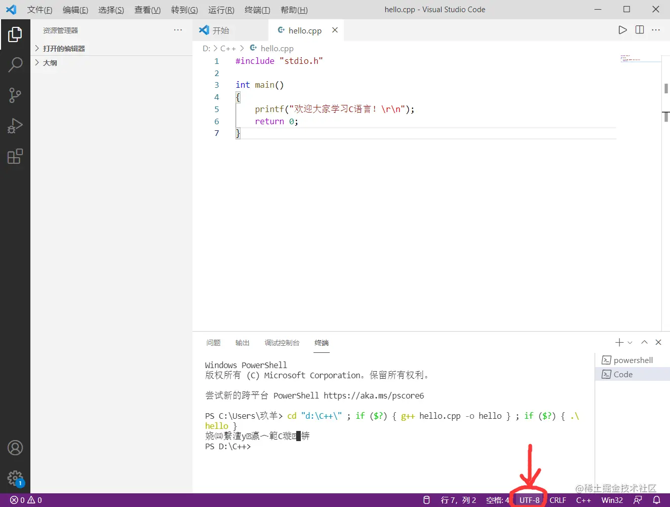The width and height of the screenshot is (670, 507).
Task: Open the Extensions view
Action: [x=15, y=156]
